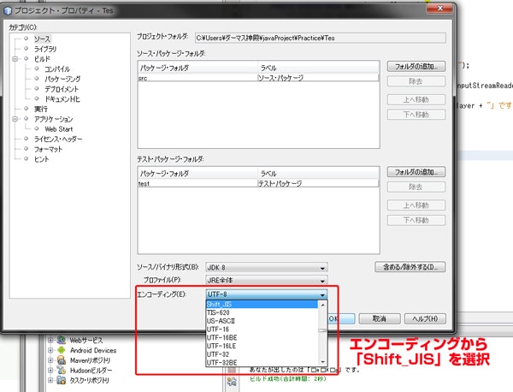The width and height of the screenshot is (513, 392).
Task: Close the project properties dialog
Action: [x=440, y=9]
